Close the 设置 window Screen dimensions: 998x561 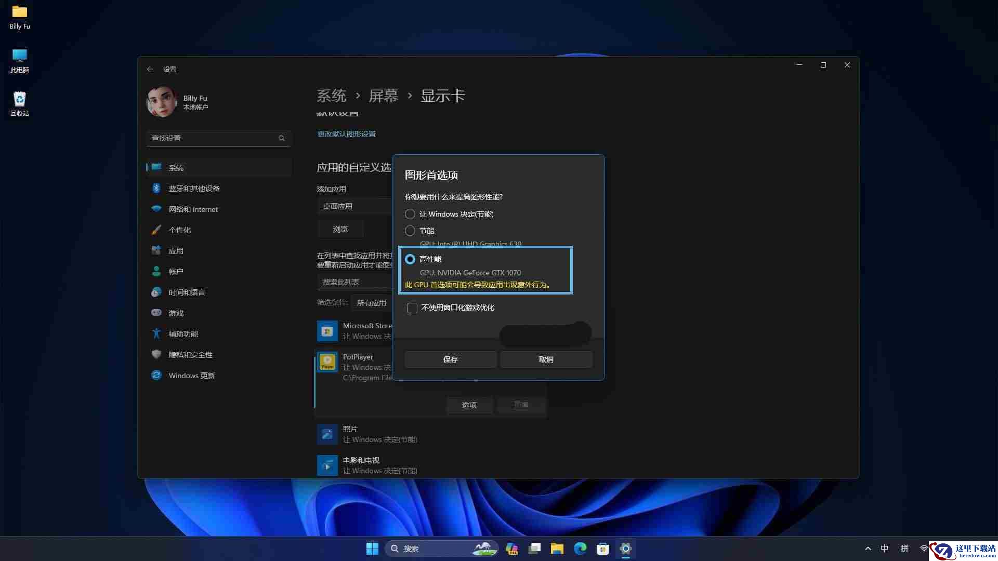point(847,65)
